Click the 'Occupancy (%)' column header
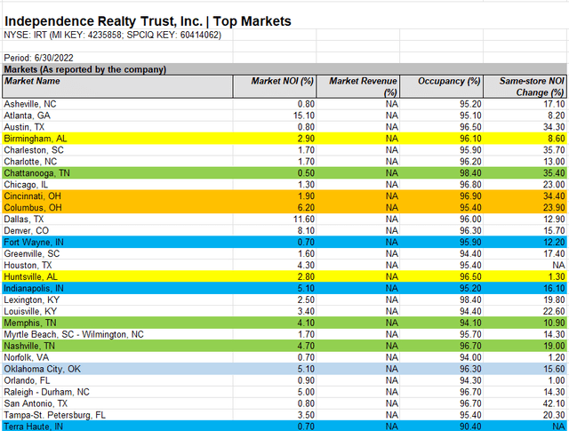The width and height of the screenshot is (569, 431). coord(441,87)
